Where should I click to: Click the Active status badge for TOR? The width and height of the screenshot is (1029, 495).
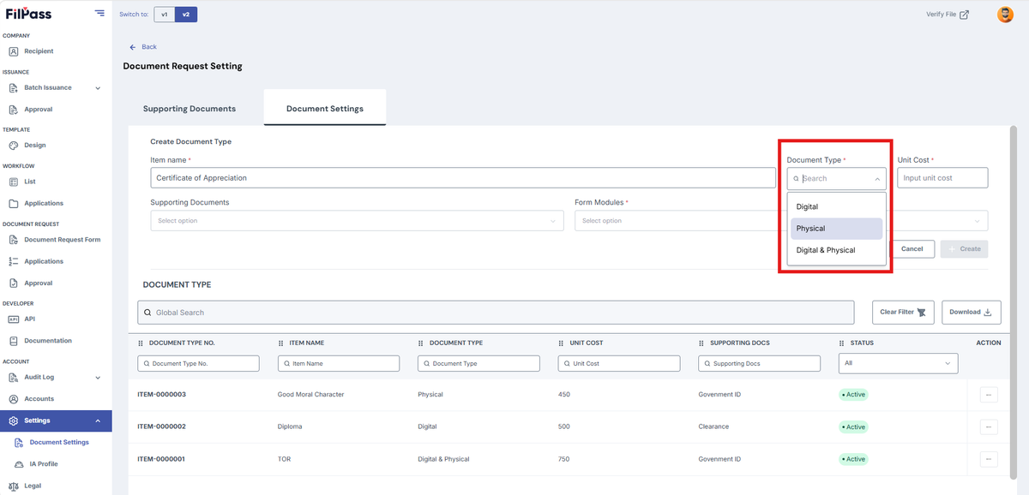(854, 459)
